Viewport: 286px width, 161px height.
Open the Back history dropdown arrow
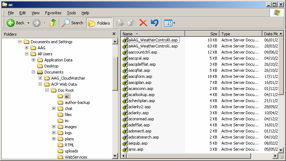click(28, 23)
